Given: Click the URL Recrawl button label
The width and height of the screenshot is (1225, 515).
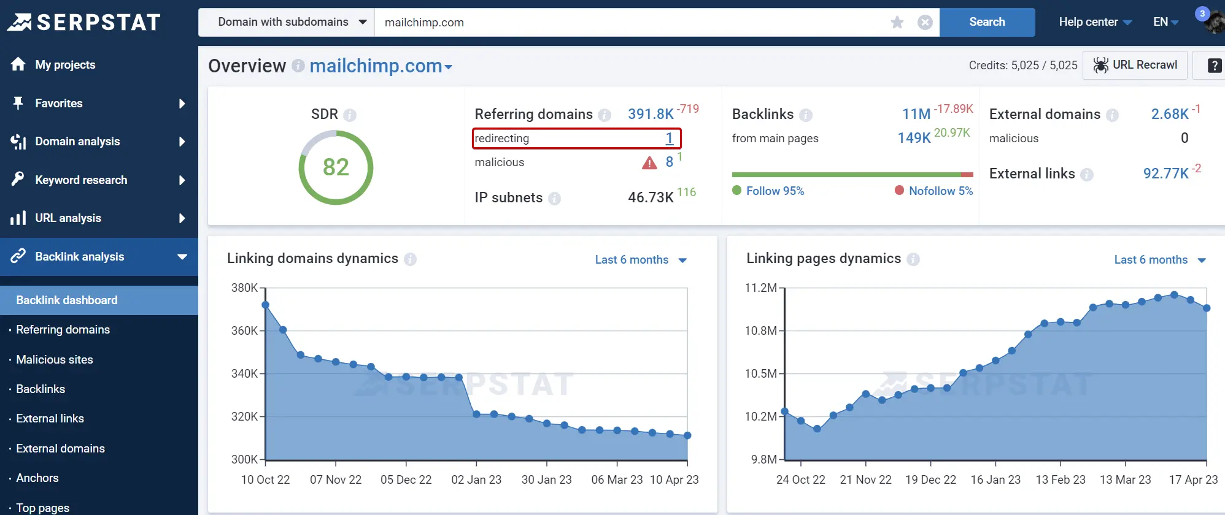Looking at the screenshot, I should tap(1145, 65).
